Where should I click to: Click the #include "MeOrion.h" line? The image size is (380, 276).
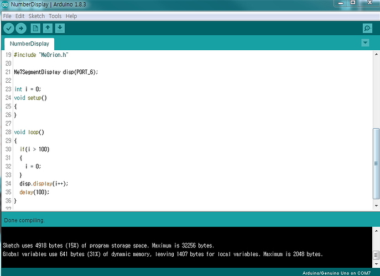click(x=41, y=55)
